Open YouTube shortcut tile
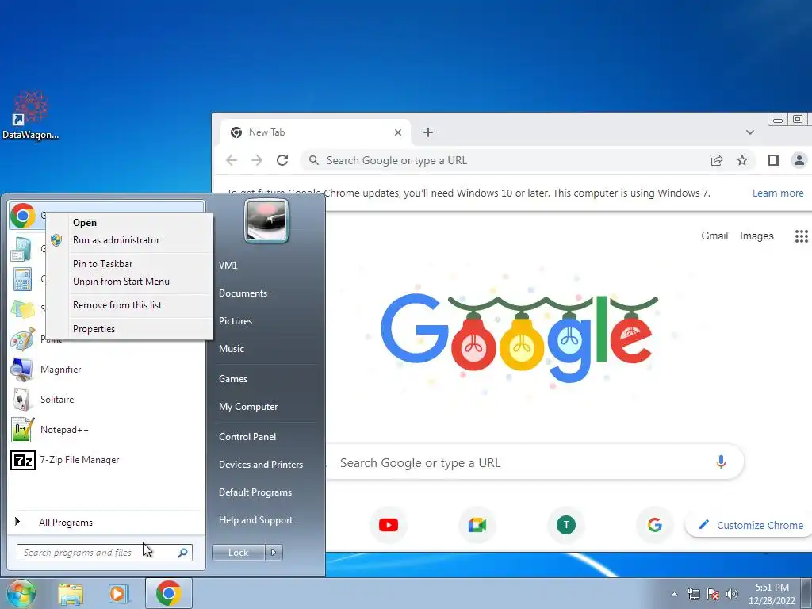The height and width of the screenshot is (609, 812). (389, 525)
